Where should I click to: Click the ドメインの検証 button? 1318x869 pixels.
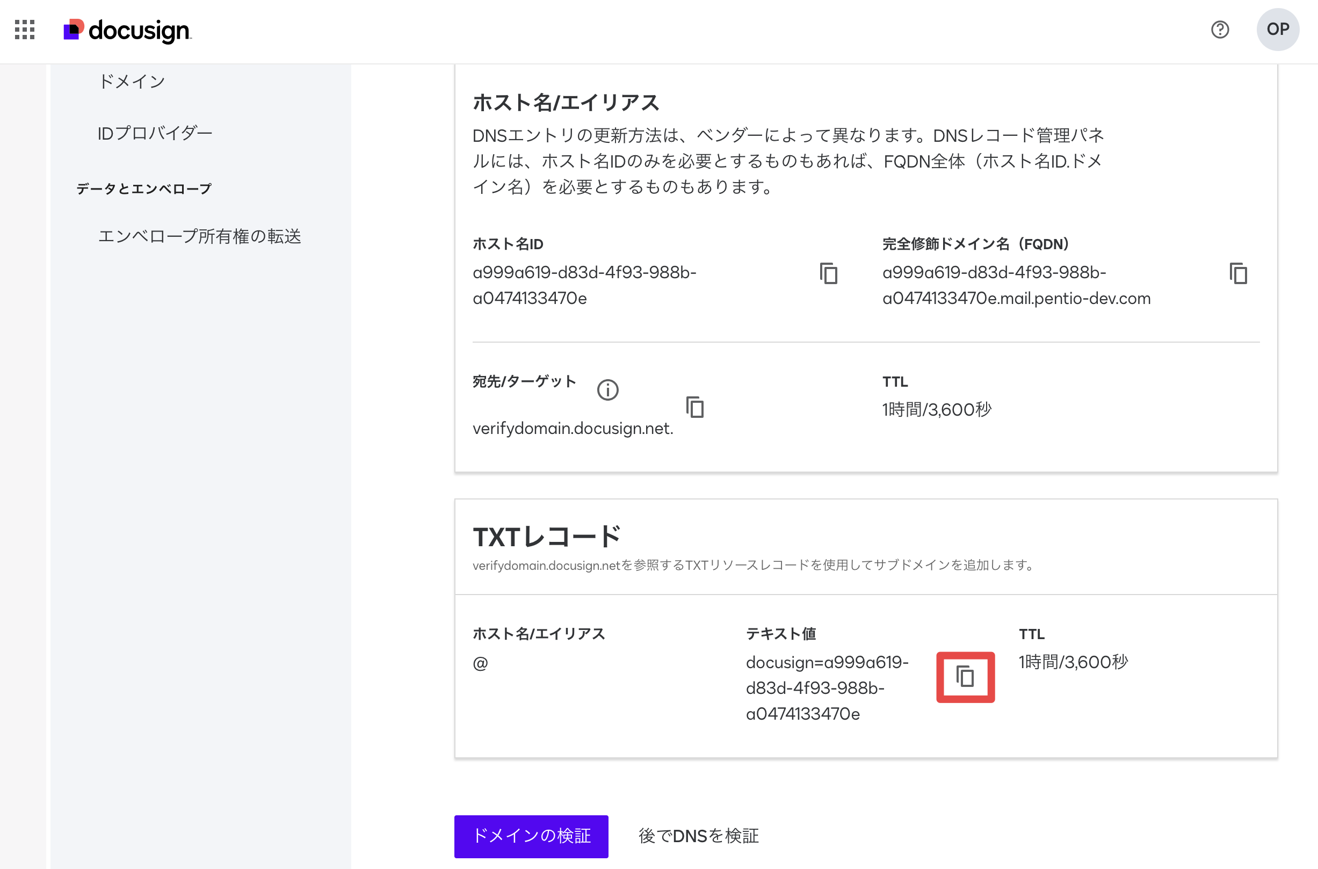point(531,836)
